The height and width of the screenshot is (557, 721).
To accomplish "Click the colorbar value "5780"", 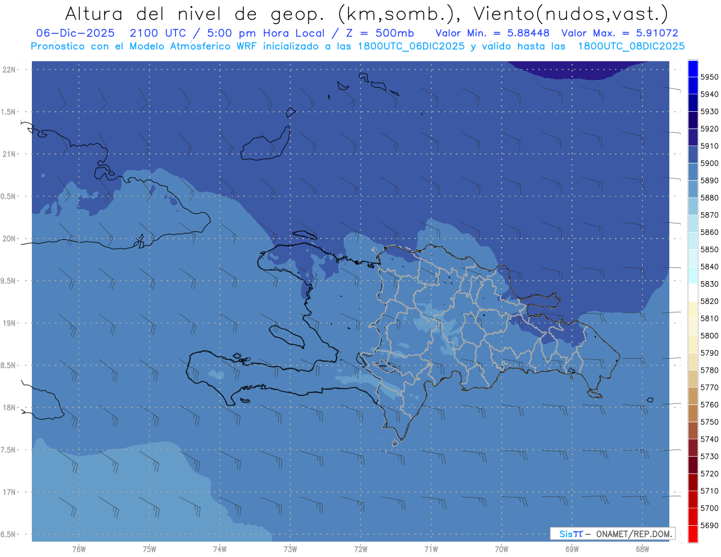I will [x=710, y=370].
